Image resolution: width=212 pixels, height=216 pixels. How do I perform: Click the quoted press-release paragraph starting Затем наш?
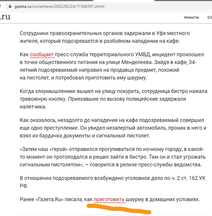point(113,157)
